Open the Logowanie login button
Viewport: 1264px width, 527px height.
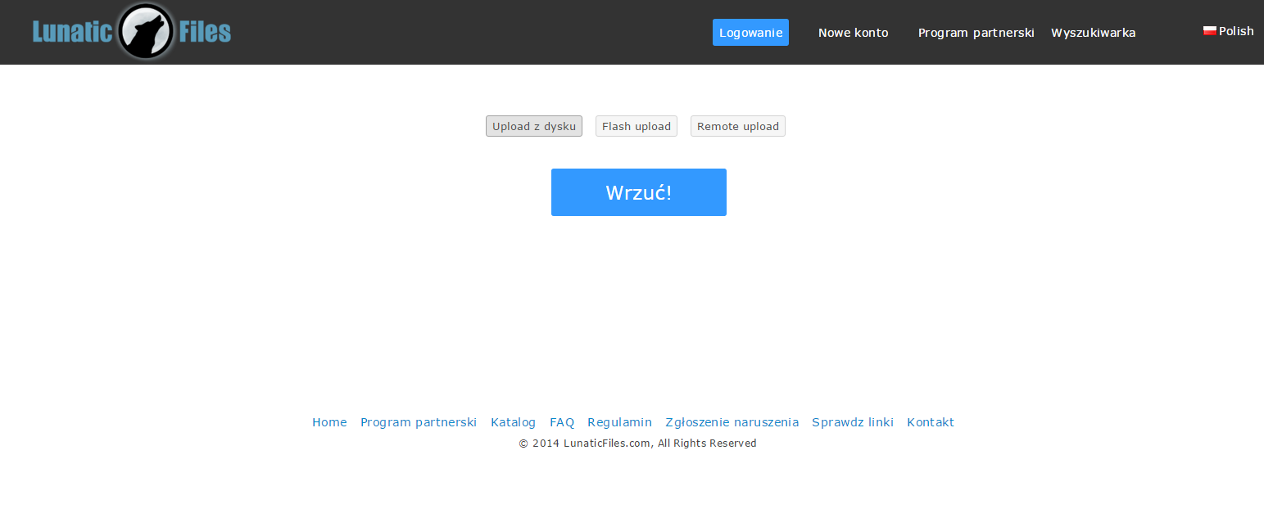(x=750, y=33)
